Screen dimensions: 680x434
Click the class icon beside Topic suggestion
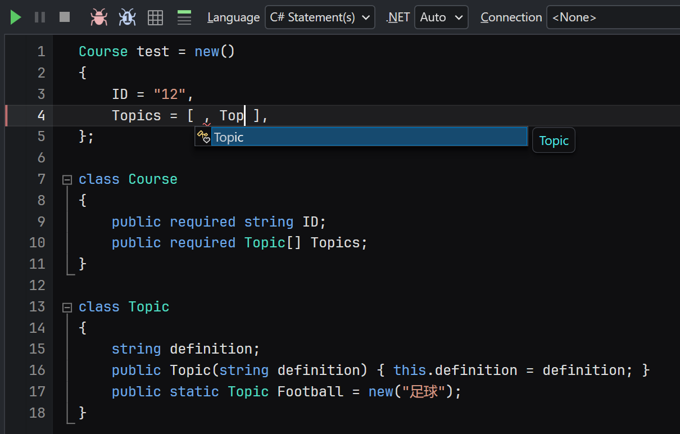[203, 137]
